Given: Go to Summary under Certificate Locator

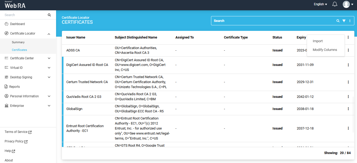Looking at the screenshot, I should point(18,42).
